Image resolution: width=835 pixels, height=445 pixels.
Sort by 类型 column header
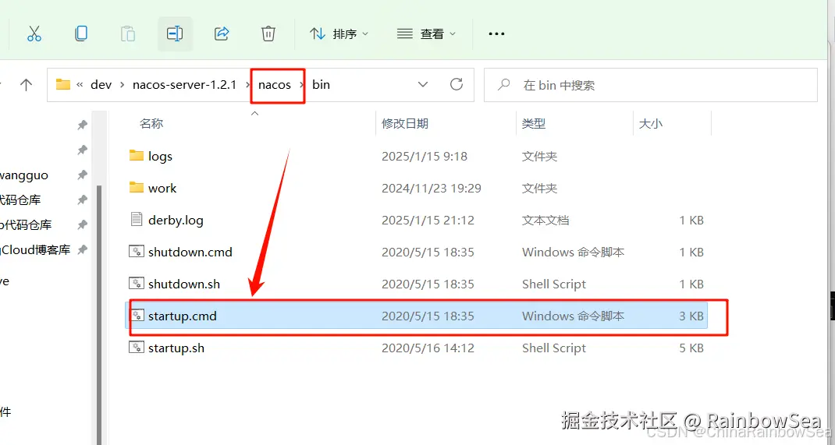pyautogui.click(x=534, y=123)
